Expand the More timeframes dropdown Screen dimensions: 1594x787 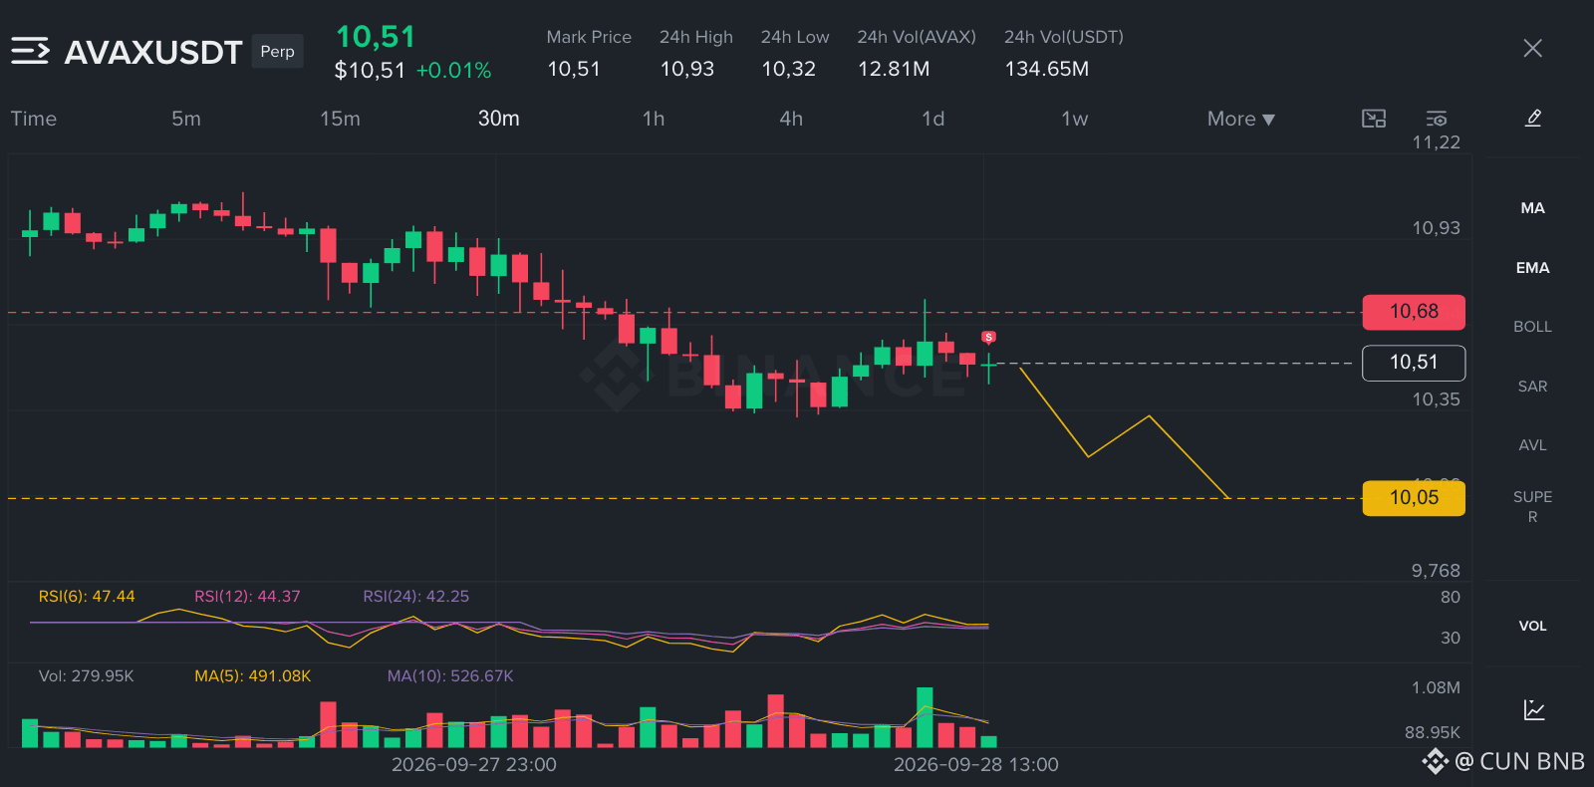[x=1240, y=119]
